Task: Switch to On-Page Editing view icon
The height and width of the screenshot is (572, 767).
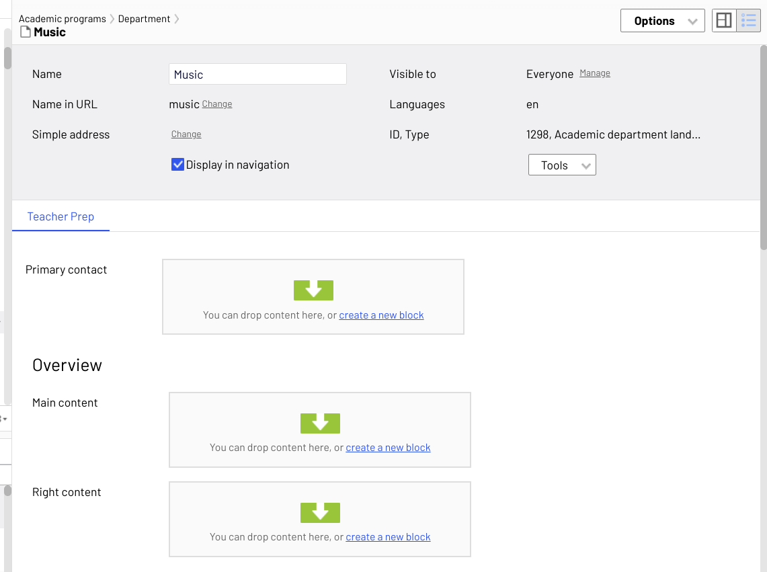Action: (x=724, y=21)
